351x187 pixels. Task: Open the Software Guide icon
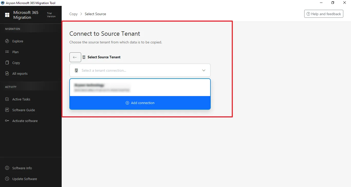(7, 110)
